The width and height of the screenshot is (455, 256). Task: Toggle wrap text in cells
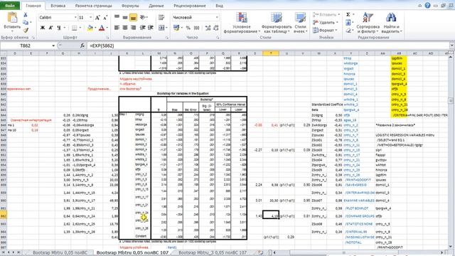tap(161, 17)
